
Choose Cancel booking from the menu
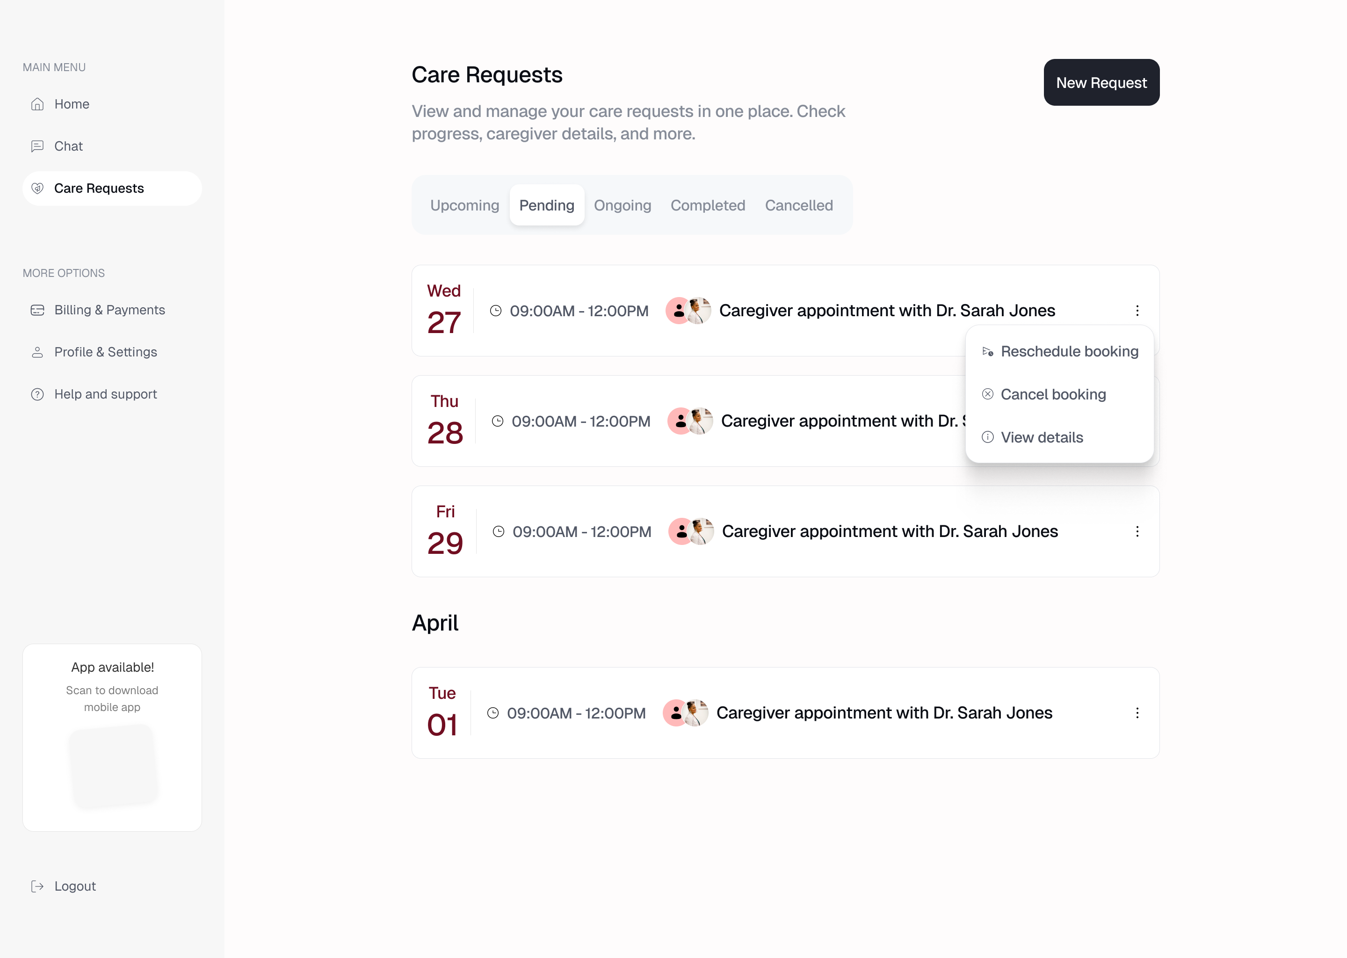[1054, 394]
